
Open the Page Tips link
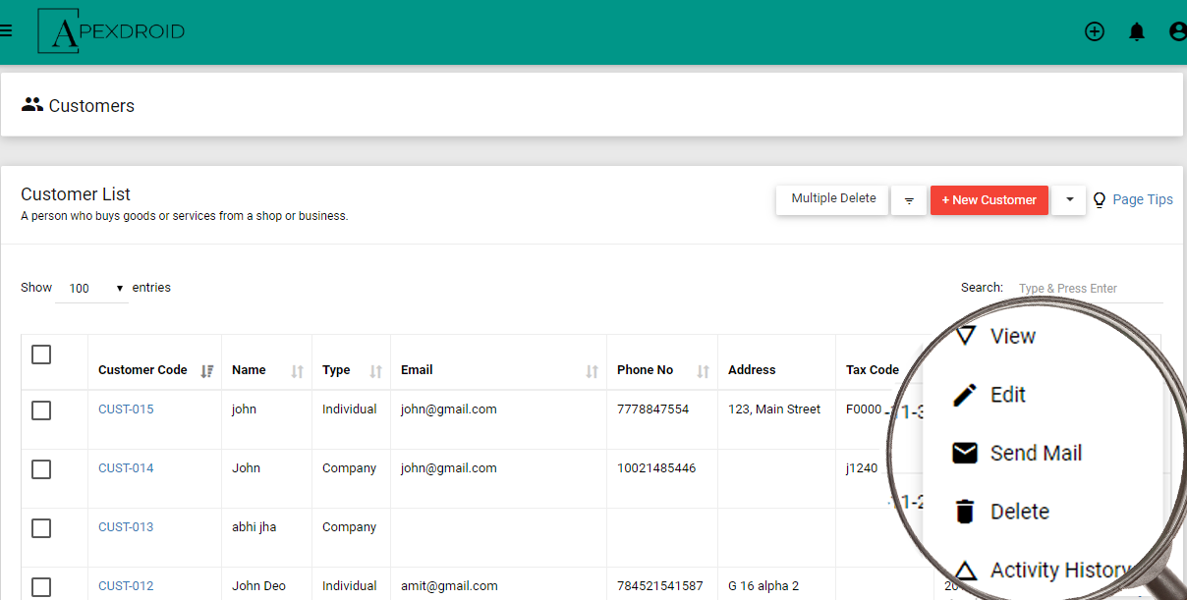(1143, 199)
